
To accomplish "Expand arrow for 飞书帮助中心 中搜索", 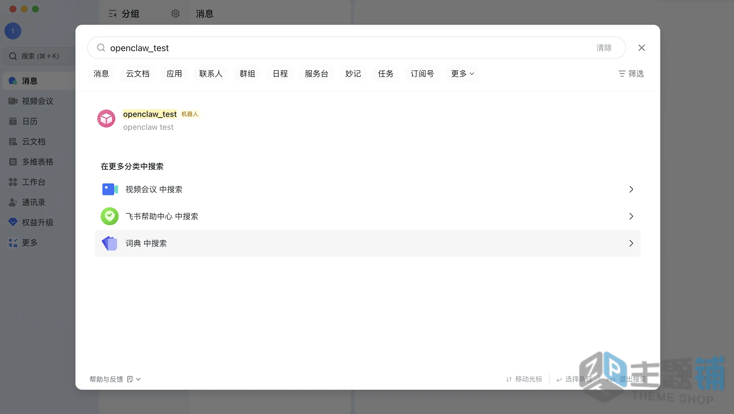I will tap(631, 216).
